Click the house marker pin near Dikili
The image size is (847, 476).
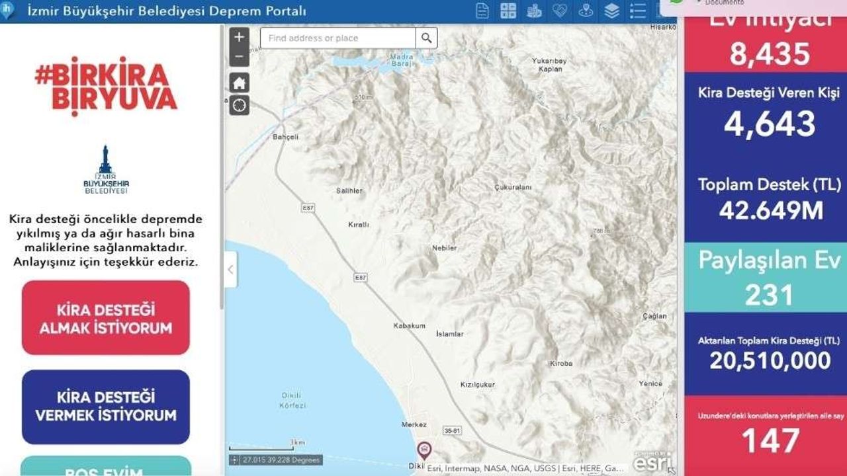pos(423,450)
